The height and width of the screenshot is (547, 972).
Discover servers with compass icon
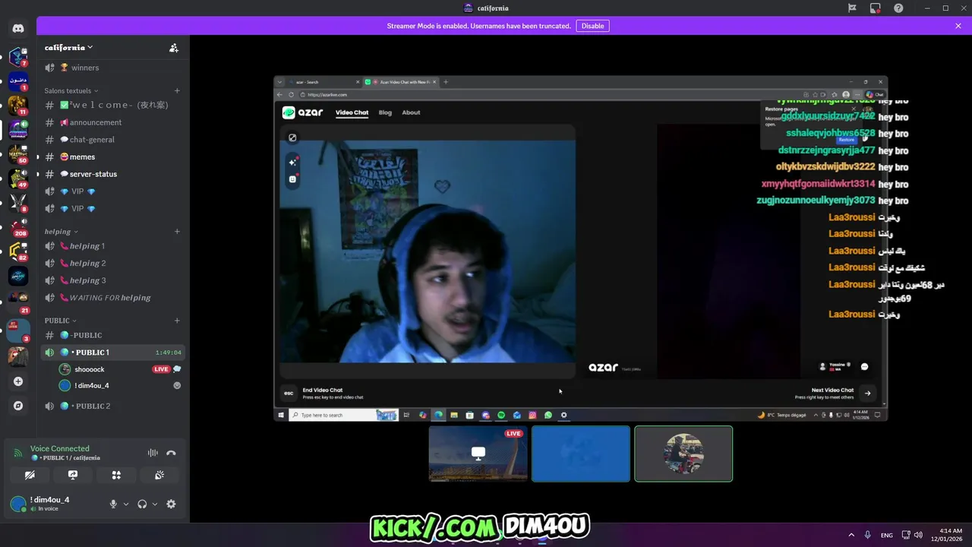pyautogui.click(x=18, y=406)
